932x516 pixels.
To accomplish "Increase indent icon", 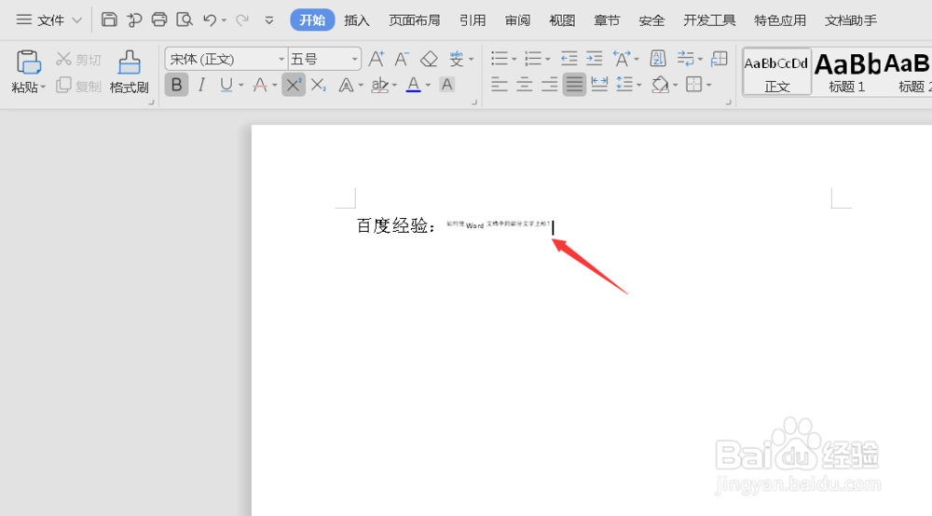I will tap(595, 58).
